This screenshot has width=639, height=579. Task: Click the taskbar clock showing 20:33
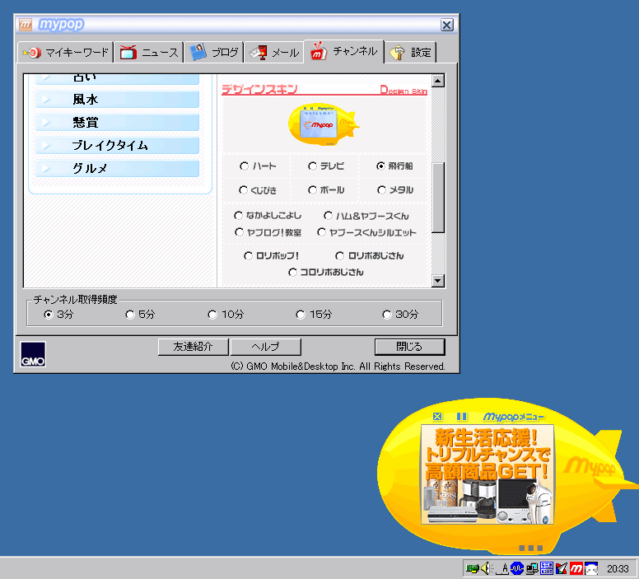click(618, 569)
